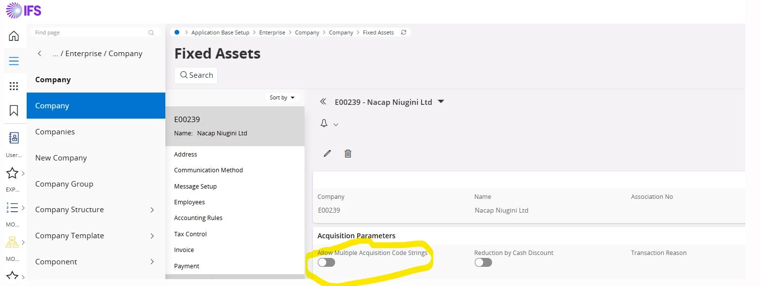Collapse record list with double-chevron icon

point(323,102)
